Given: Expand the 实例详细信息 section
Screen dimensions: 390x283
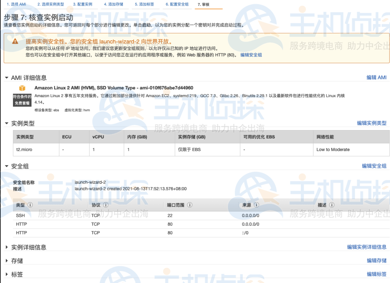Looking at the screenshot, I should (6, 247).
